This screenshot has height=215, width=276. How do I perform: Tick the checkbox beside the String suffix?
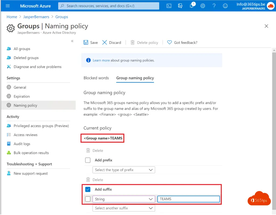[88, 199]
